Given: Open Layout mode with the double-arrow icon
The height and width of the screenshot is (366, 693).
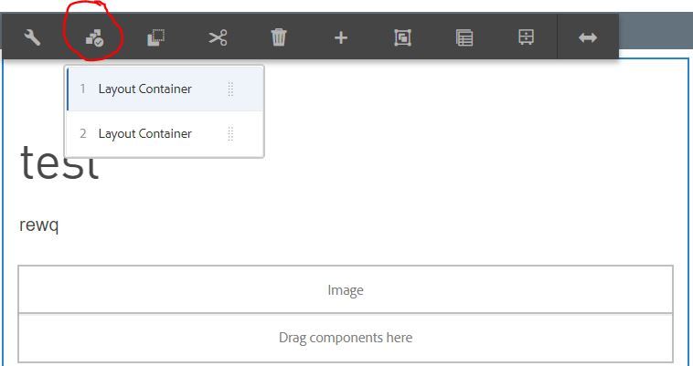Looking at the screenshot, I should point(588,37).
